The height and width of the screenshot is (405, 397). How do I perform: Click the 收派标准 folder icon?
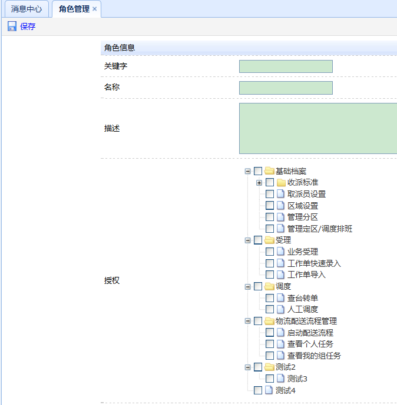pyautogui.click(x=281, y=182)
